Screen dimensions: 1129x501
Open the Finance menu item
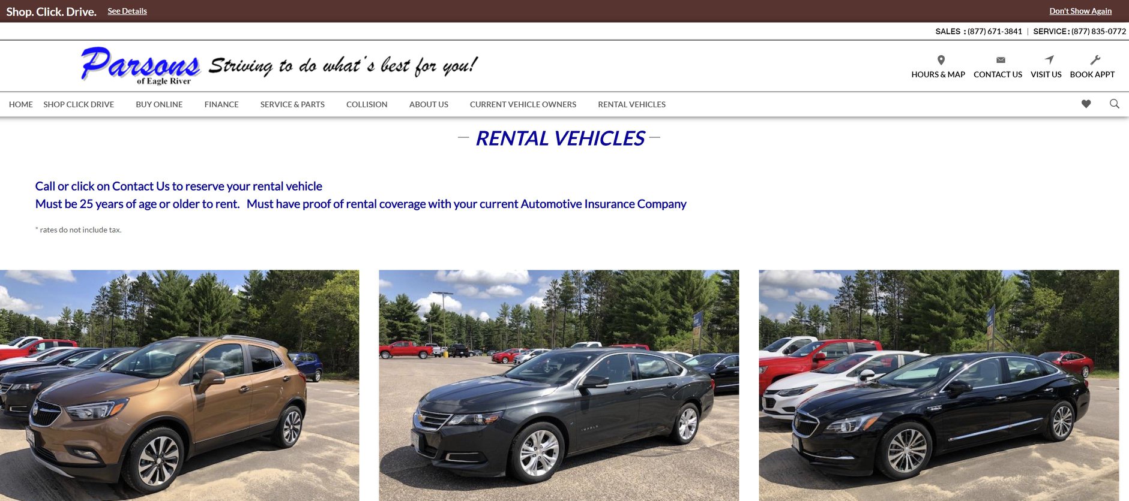point(221,104)
